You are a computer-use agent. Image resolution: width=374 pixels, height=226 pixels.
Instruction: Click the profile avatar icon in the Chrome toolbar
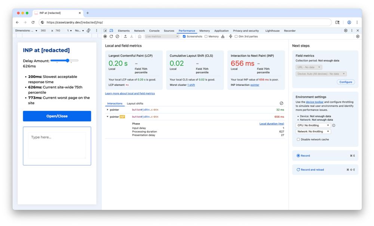click(349, 22)
